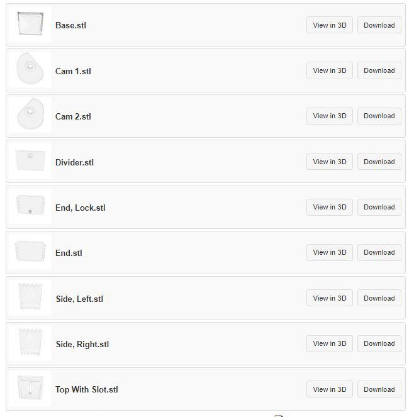Click the Cam 1.stl file name

(73, 71)
